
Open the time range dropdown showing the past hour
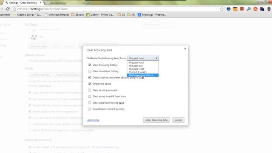point(143,58)
